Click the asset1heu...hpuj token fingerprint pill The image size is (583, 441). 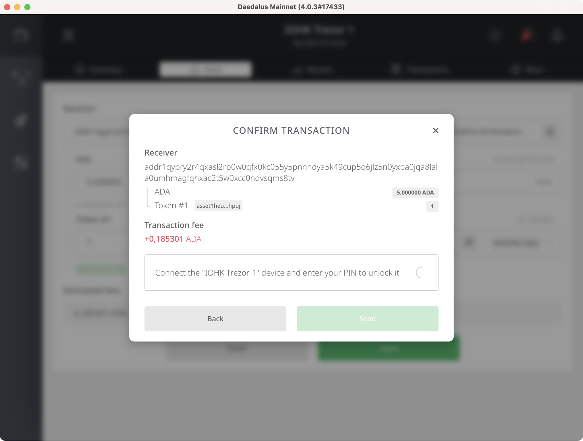tap(218, 206)
